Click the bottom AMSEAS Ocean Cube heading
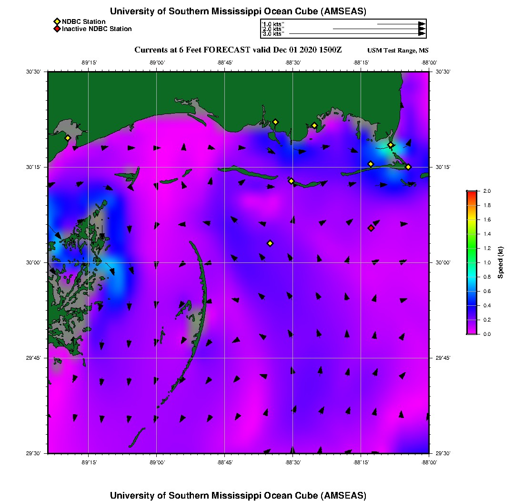 coord(238,495)
